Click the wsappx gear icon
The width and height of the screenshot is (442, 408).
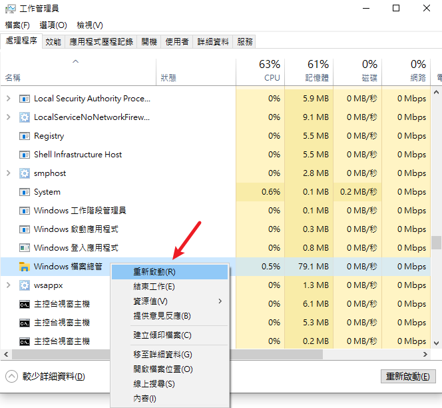25,285
